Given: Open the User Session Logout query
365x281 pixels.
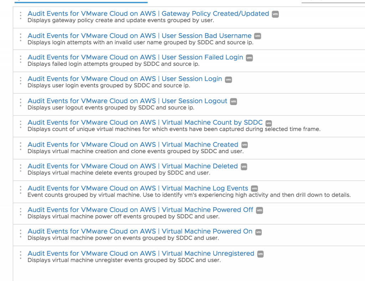Looking at the screenshot, I should point(127,101).
